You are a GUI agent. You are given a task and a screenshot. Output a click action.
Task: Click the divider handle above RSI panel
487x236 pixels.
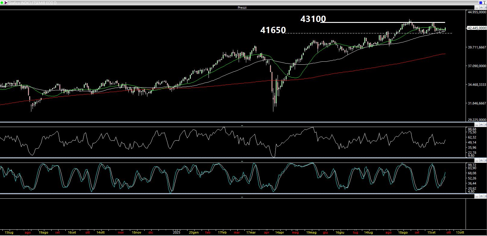[x=242, y=125]
